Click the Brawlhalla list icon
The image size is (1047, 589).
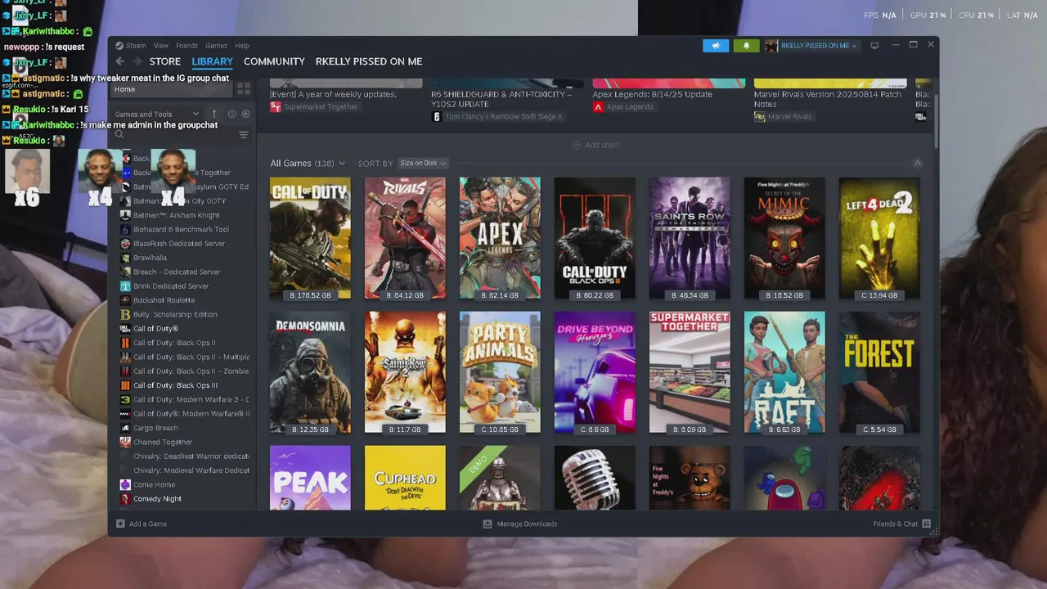click(125, 258)
